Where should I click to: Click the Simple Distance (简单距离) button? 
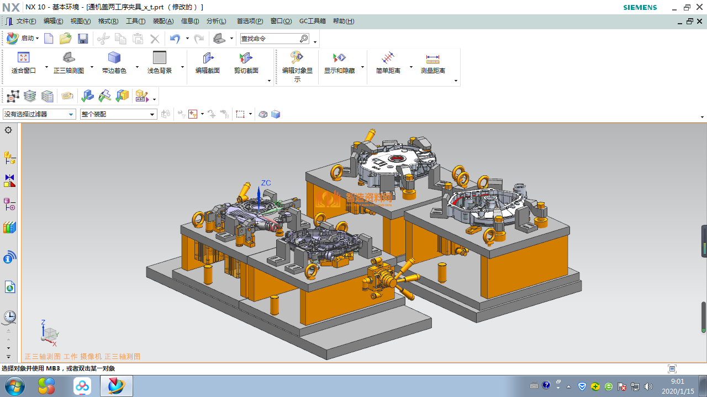(388, 58)
